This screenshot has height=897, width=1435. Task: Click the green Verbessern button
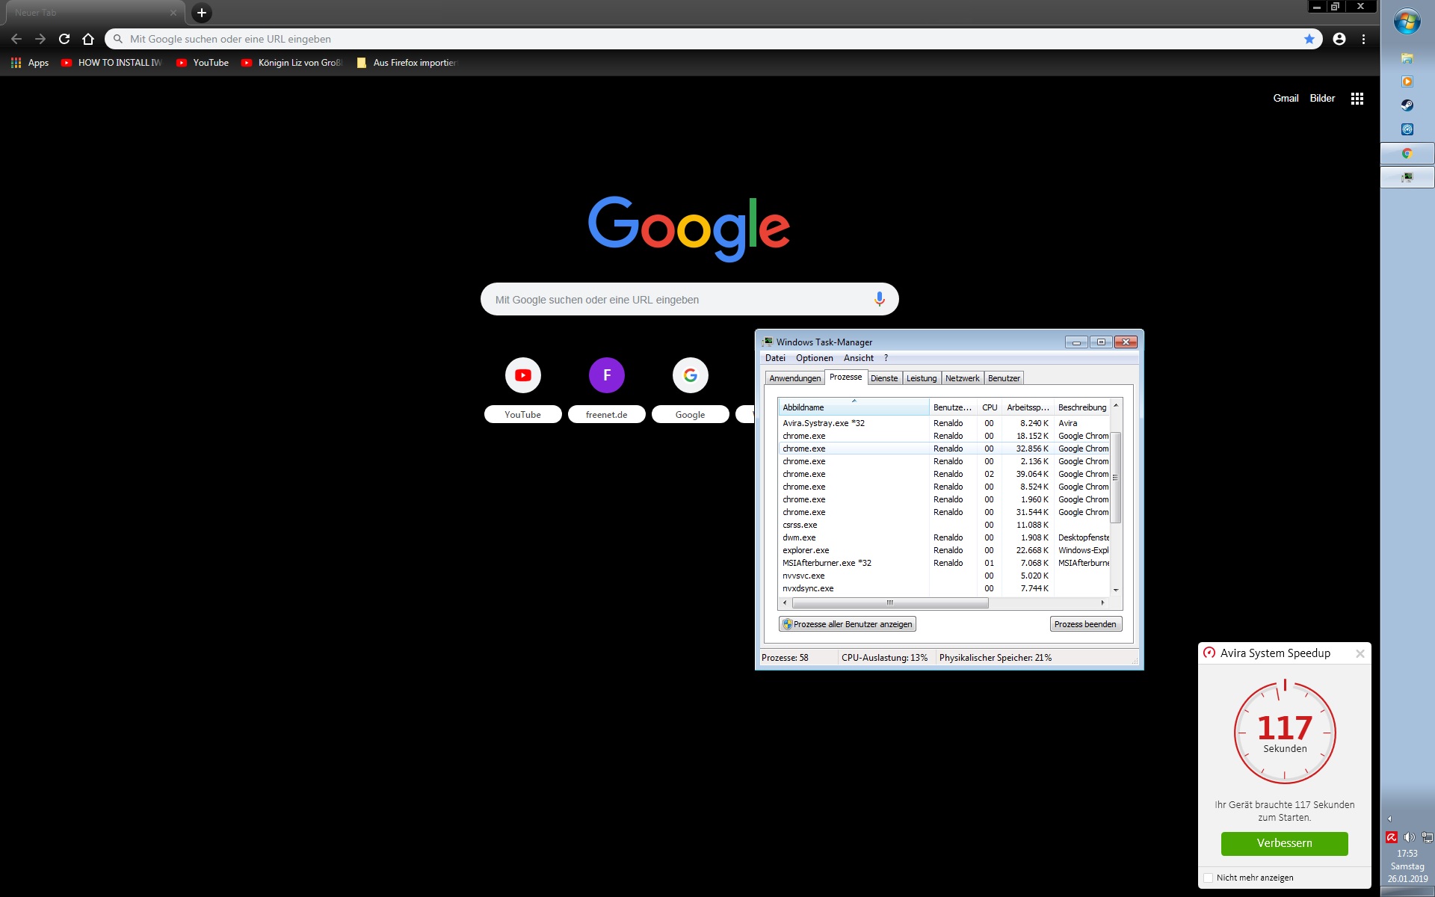(x=1285, y=843)
